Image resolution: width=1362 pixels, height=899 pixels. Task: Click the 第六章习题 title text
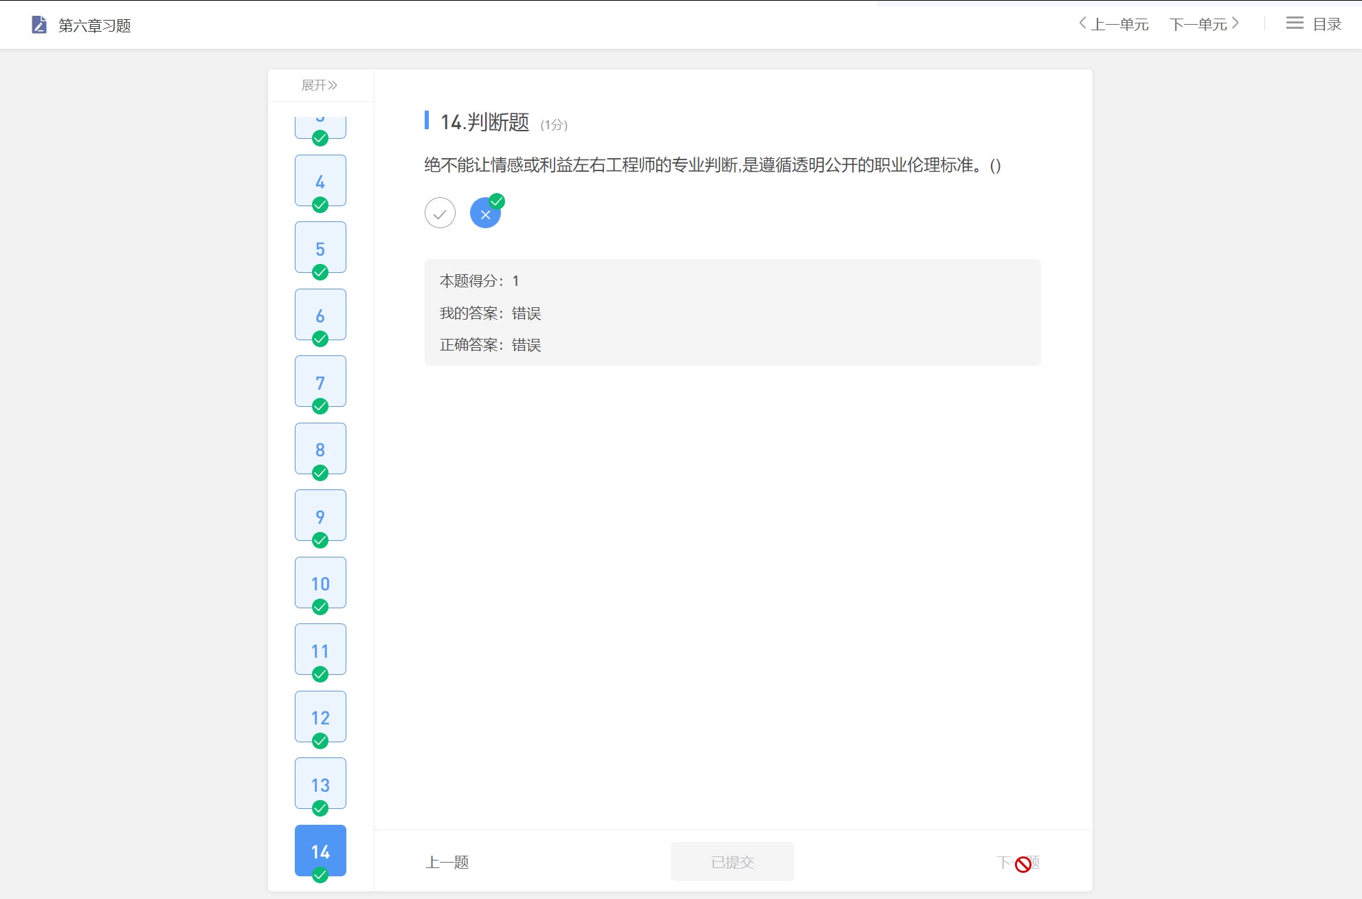pyautogui.click(x=95, y=25)
